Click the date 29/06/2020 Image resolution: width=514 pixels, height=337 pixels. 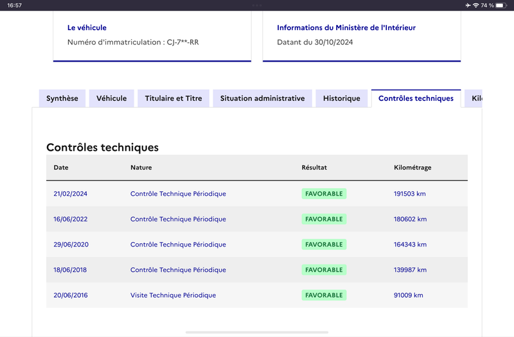pos(71,245)
